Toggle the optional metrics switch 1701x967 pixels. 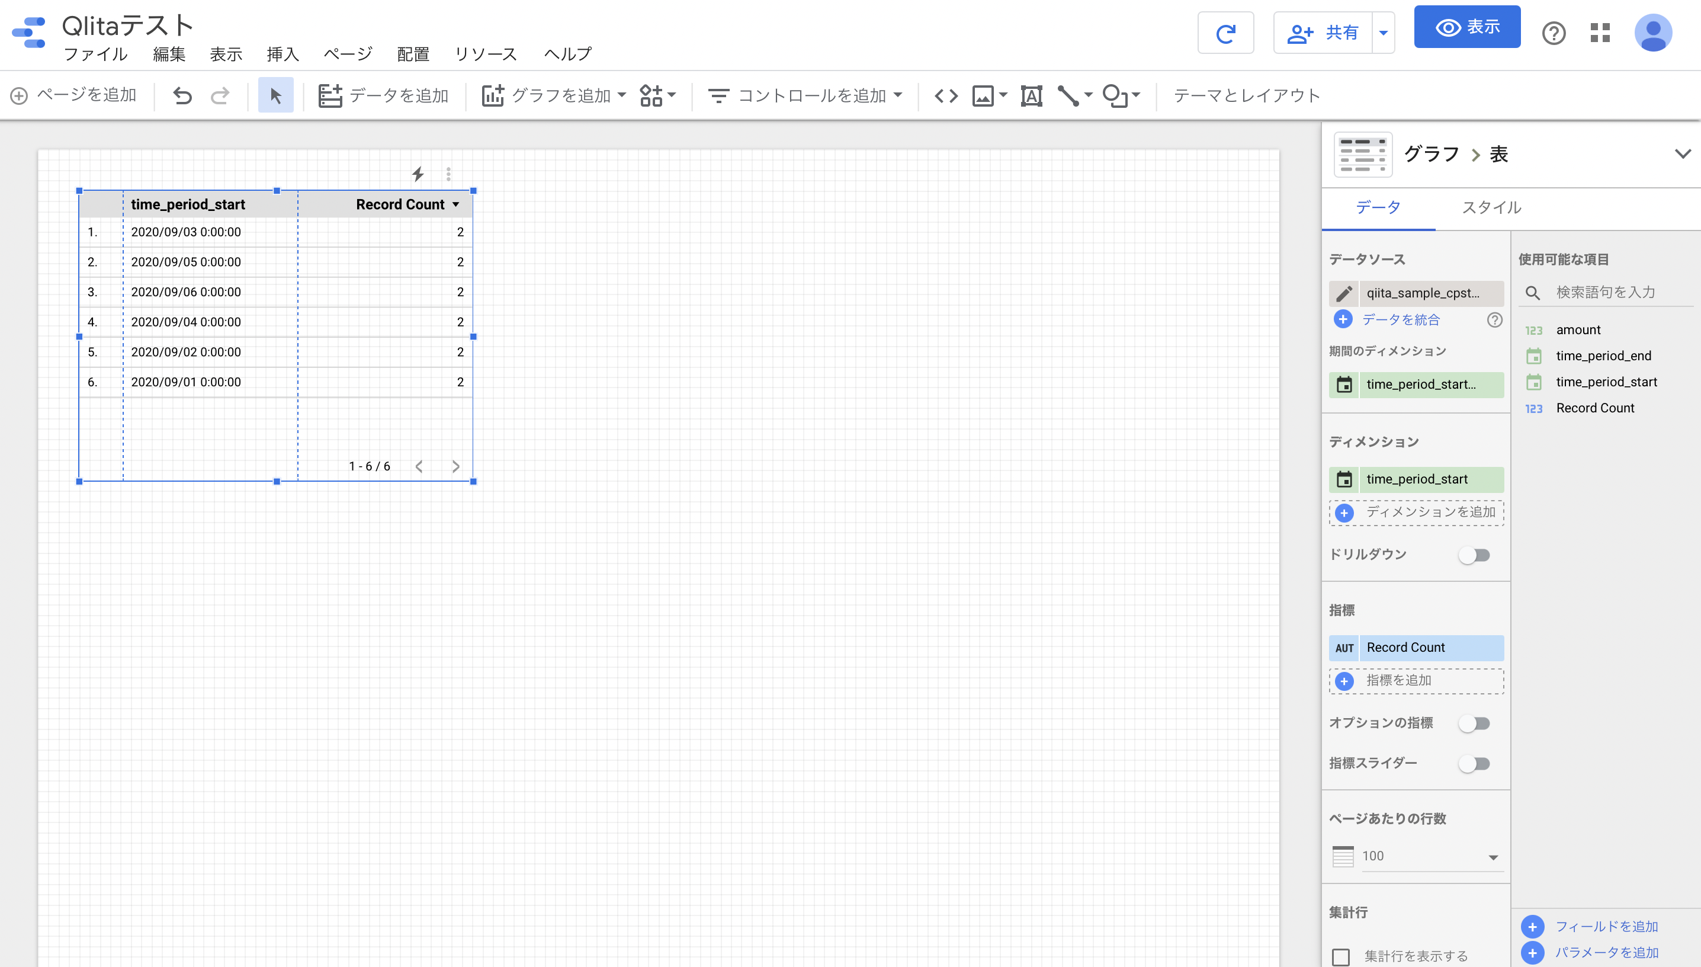click(1477, 724)
